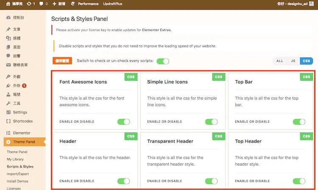Open the user avatar in the admin bar

click(x=311, y=4)
